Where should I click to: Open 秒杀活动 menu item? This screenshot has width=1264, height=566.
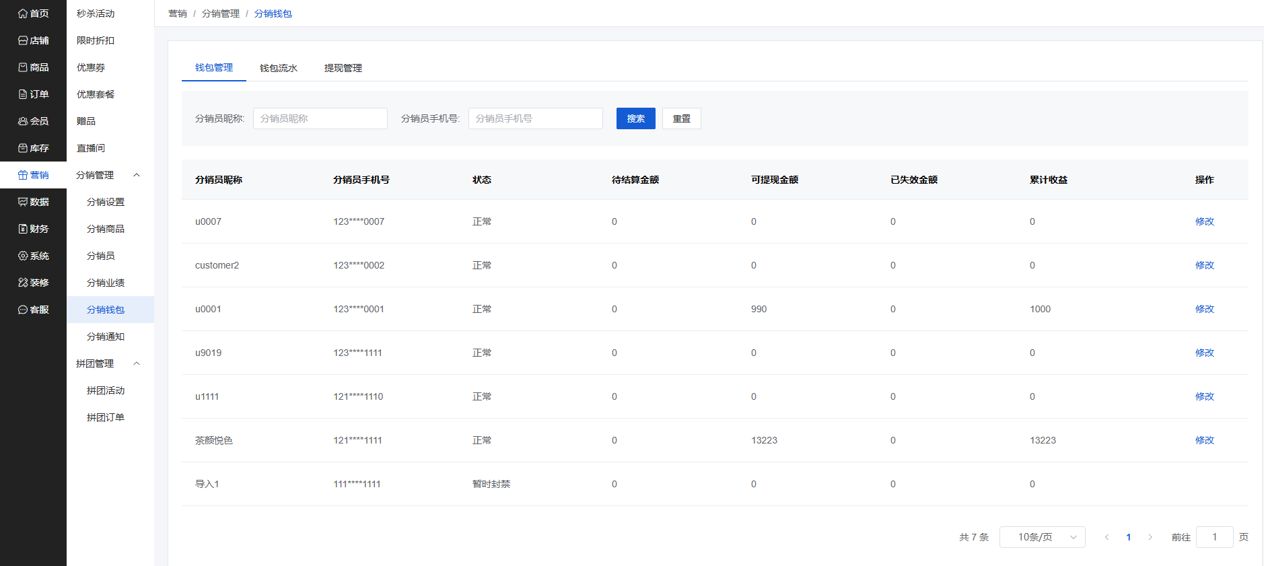(96, 13)
